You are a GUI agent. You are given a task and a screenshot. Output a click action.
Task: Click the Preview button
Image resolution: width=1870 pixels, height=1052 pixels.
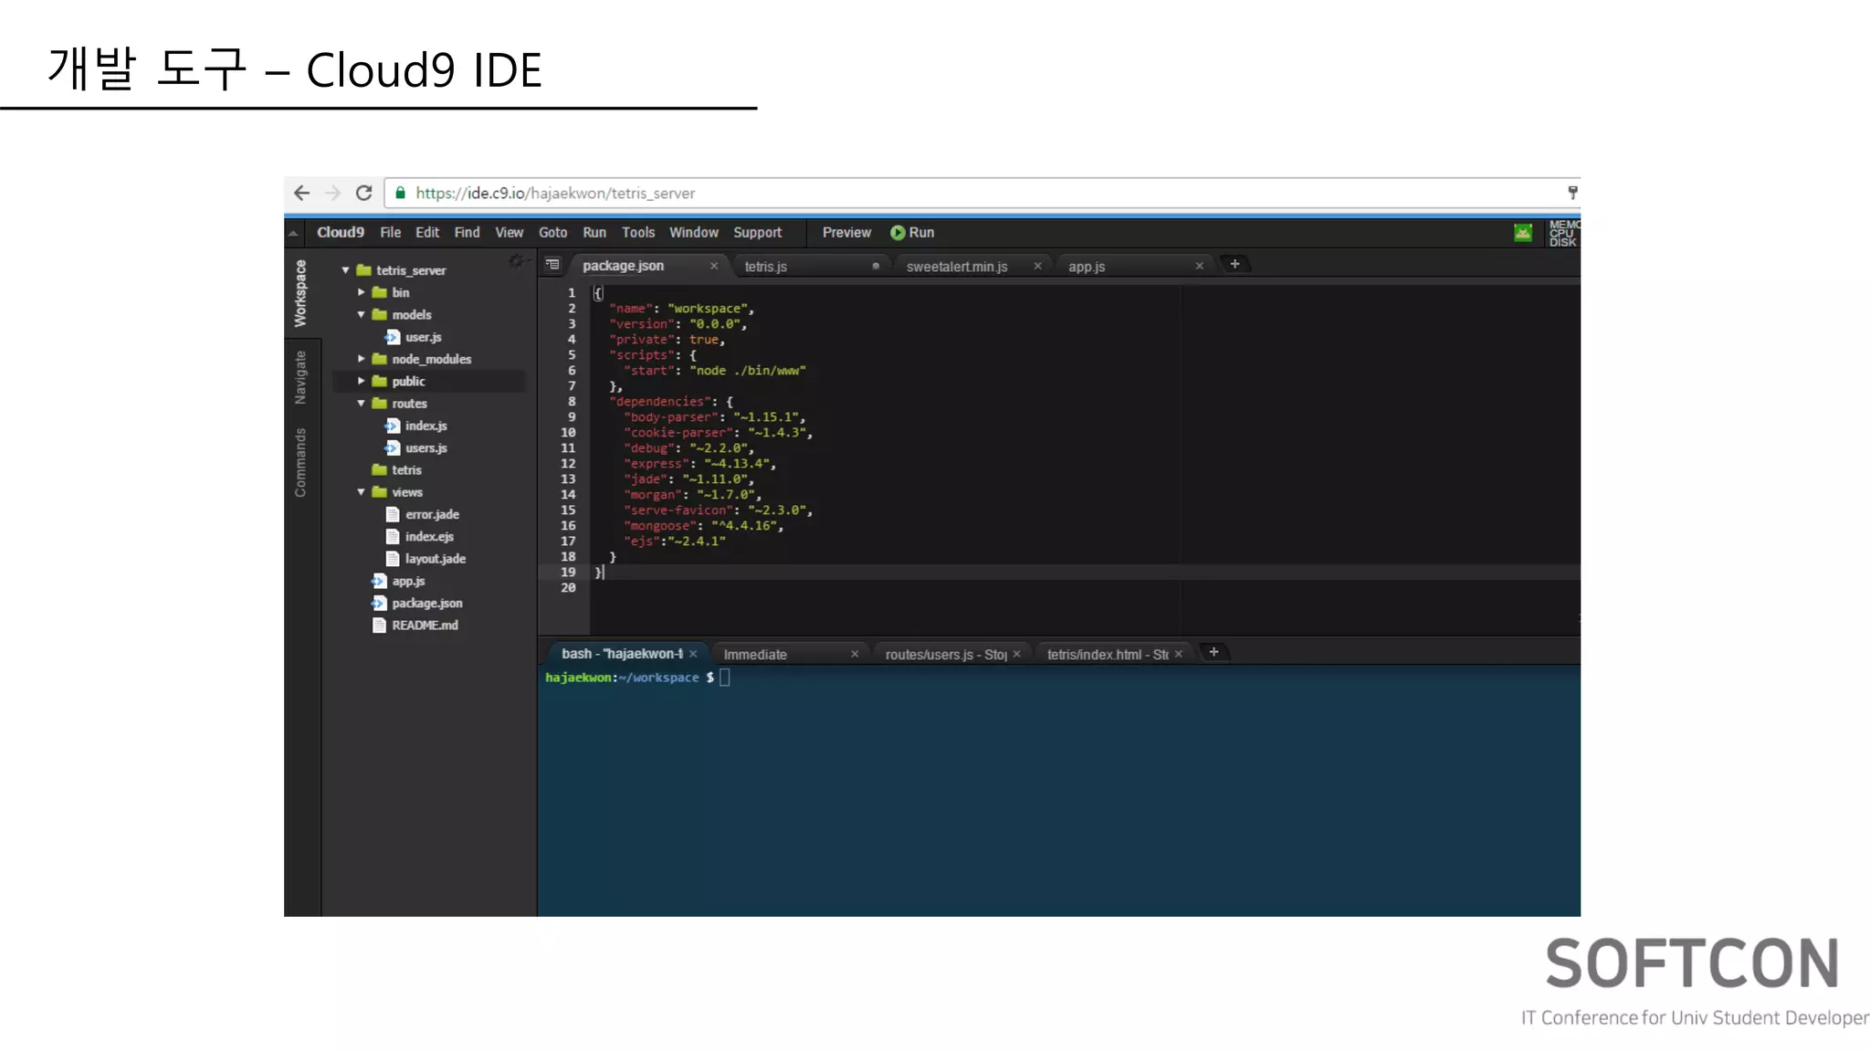pyautogui.click(x=846, y=233)
